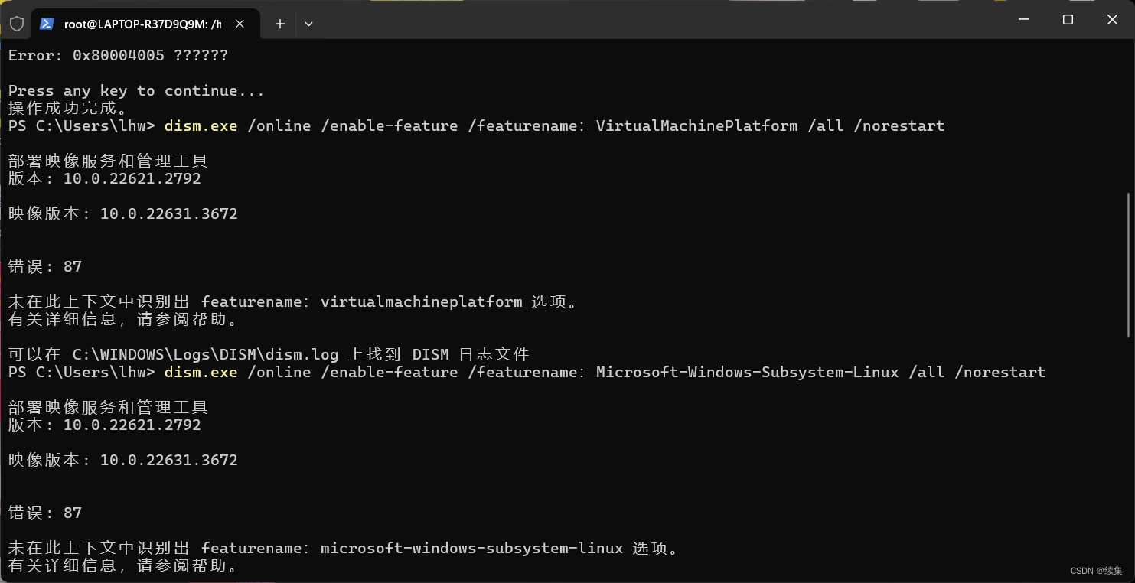This screenshot has height=583, width=1135.
Task: Click the first dism.exe command text
Action: pos(201,125)
